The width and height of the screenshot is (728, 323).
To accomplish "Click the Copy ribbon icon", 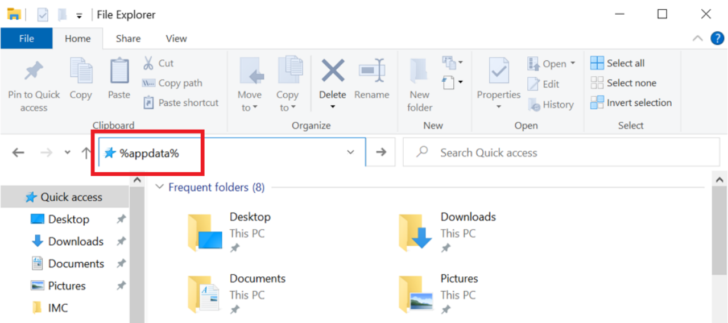I will [x=81, y=71].
